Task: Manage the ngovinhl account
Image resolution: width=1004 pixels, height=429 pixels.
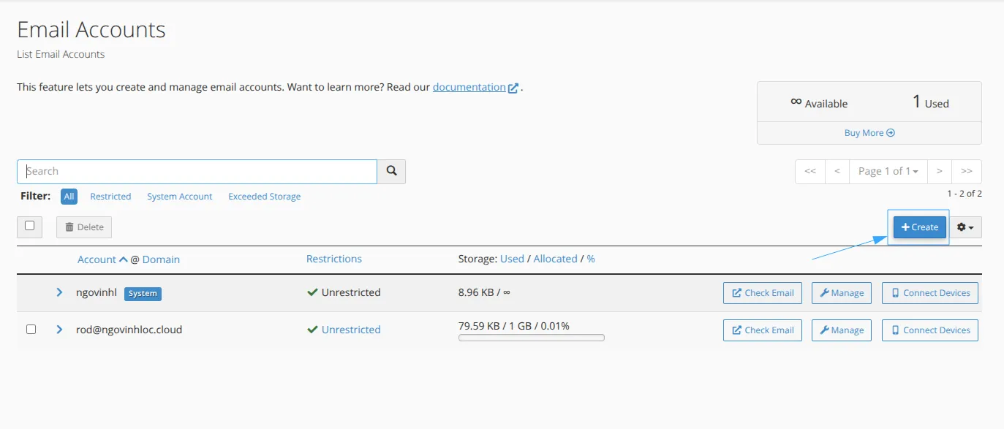Action: [x=842, y=293]
